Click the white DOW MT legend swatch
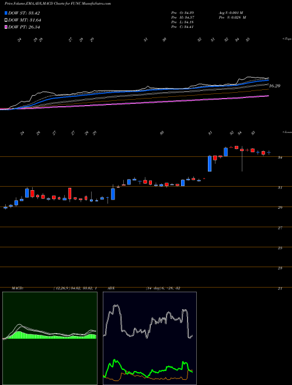The width and height of the screenshot is (292, 385). coord(6,20)
